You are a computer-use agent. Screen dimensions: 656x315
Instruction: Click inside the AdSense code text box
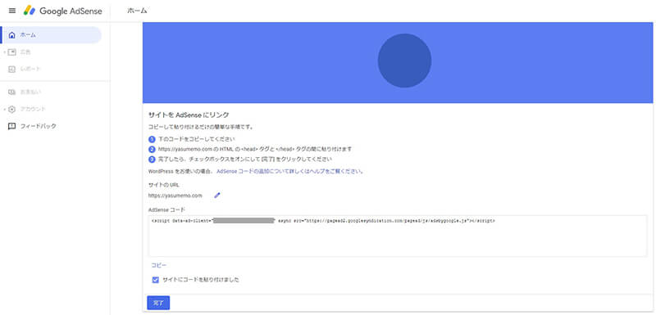[398, 236]
